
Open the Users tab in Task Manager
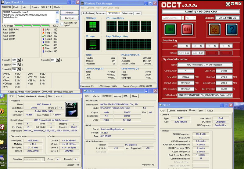pos(137,13)
